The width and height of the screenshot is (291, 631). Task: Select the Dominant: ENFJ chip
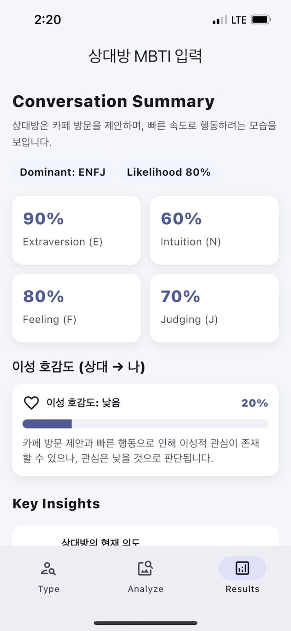[x=63, y=172]
